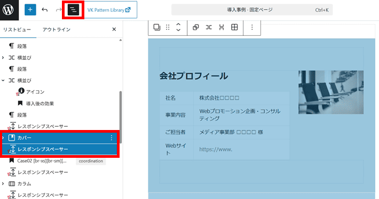This screenshot has width=379, height=199.
Task: Click the office chairs image in canvas
Action: [x=331, y=92]
